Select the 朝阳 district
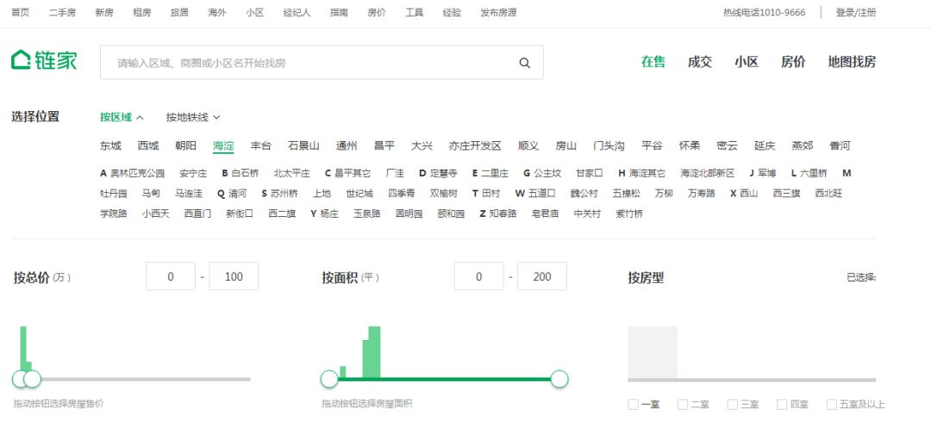The height and width of the screenshot is (439, 931). coord(186,146)
